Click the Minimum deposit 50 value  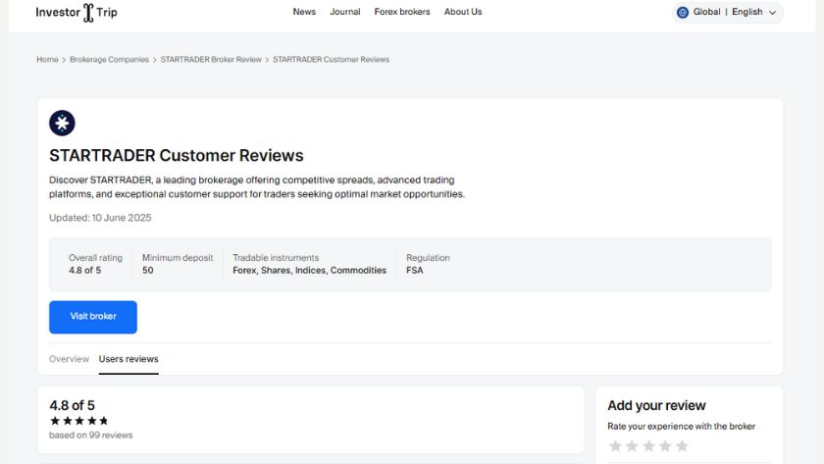(148, 270)
